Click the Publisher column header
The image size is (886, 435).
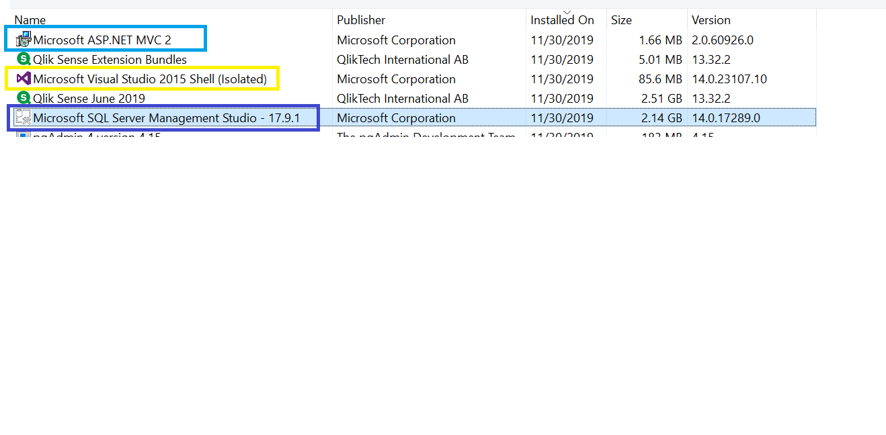click(360, 19)
